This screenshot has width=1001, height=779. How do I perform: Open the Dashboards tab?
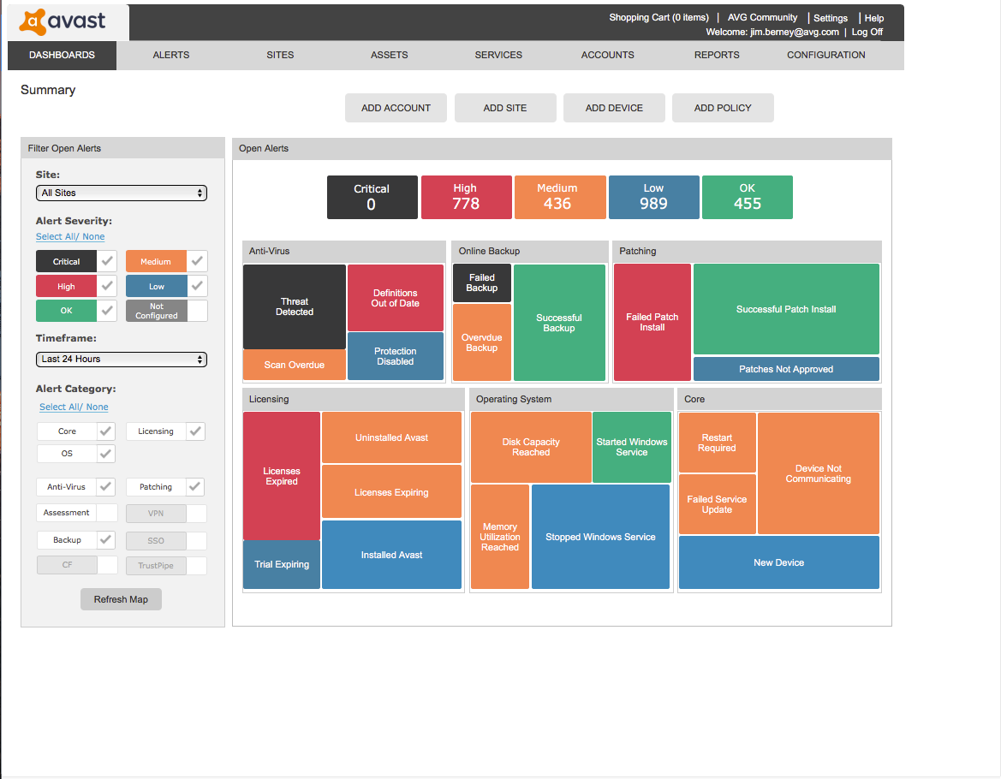(62, 55)
